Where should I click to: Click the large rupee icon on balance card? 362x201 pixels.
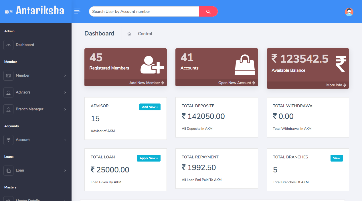341,64
